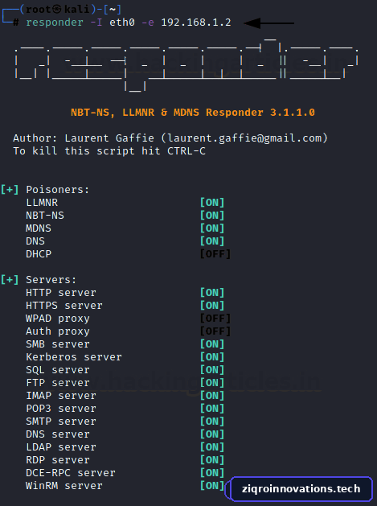This screenshot has height=506, width=377.
Task: Click the [+] marker beside Servers
Action: click(x=10, y=279)
